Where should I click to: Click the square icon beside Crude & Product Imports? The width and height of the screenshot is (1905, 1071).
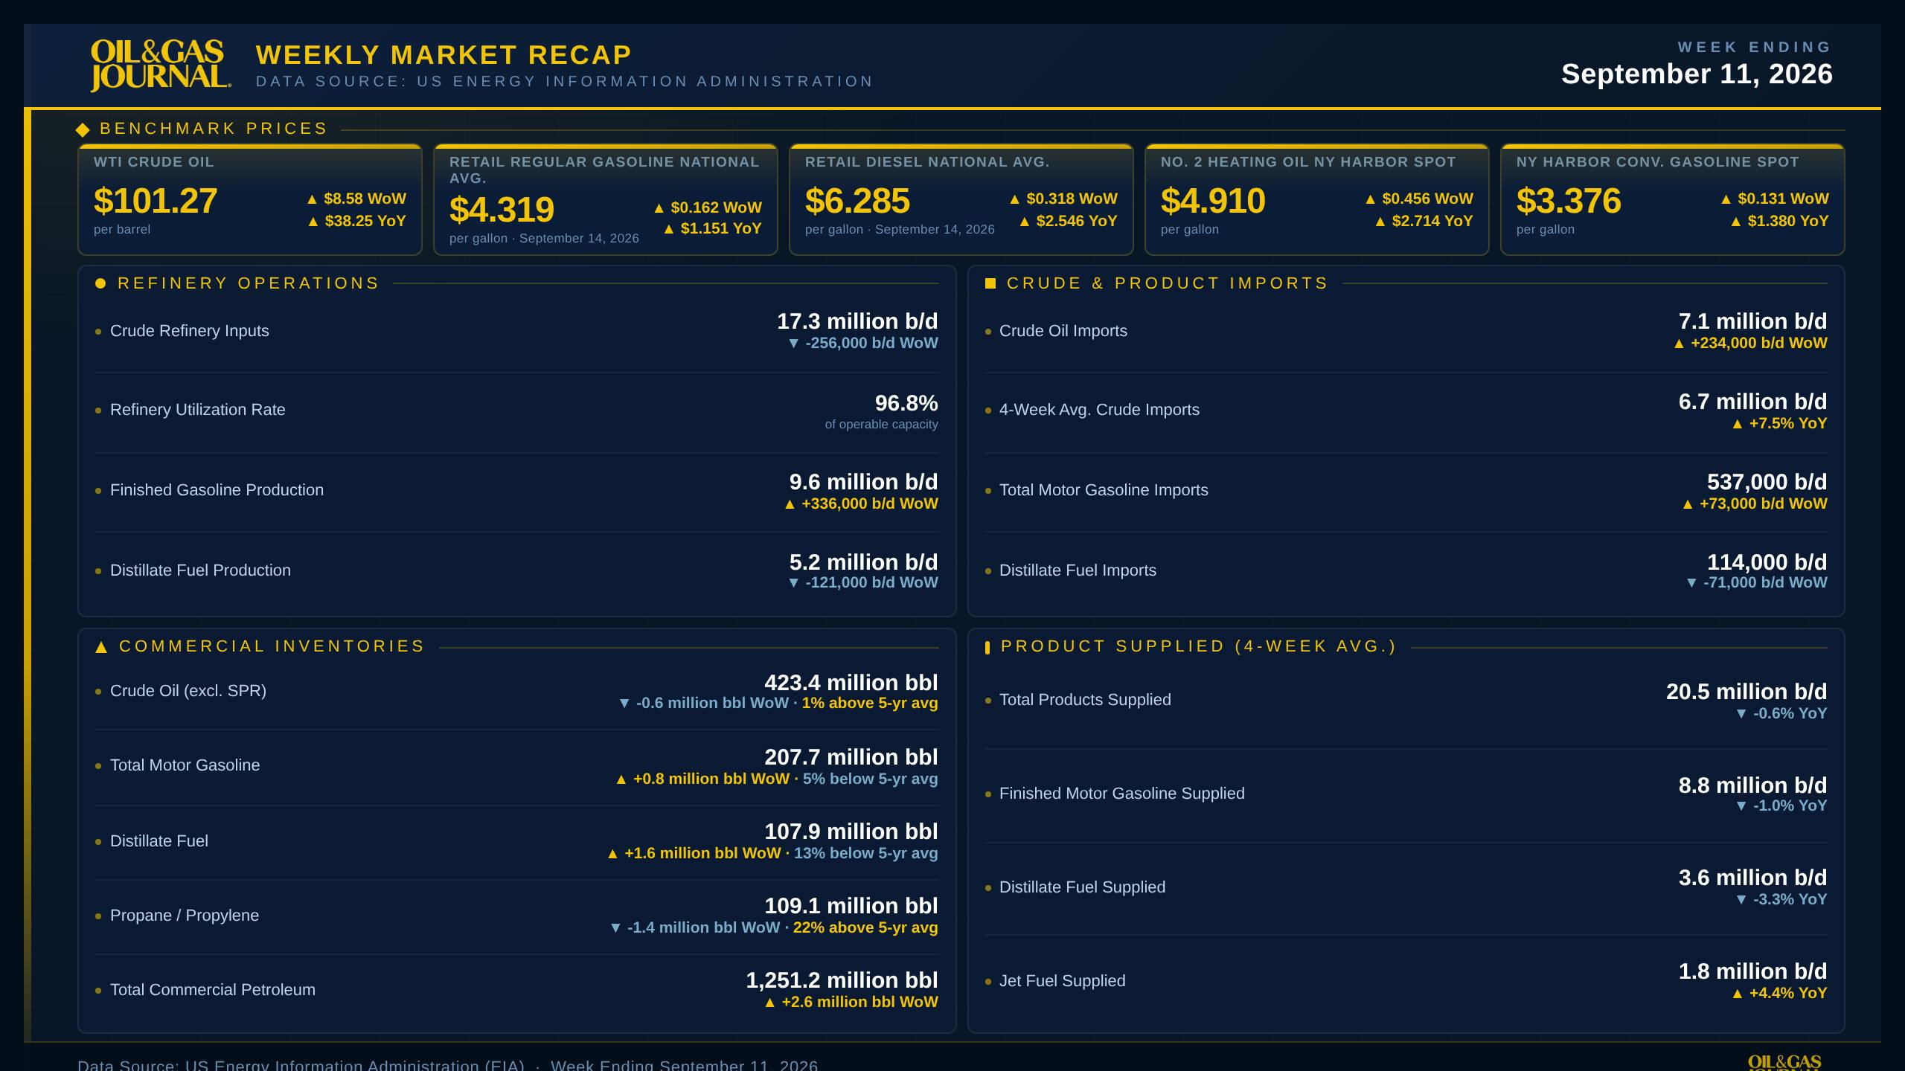pyautogui.click(x=990, y=283)
